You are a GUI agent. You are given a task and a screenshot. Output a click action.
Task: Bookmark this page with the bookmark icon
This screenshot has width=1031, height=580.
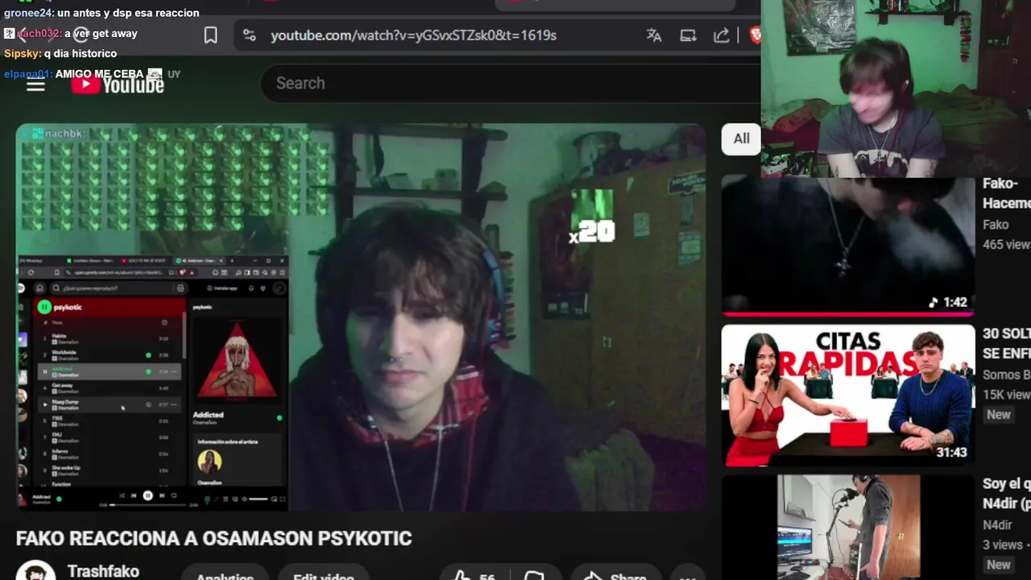[210, 35]
